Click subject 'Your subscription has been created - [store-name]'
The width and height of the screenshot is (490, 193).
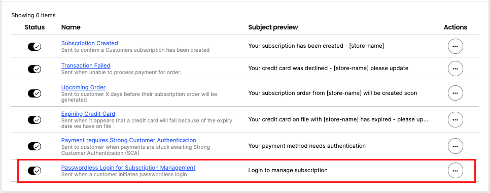[316, 46]
